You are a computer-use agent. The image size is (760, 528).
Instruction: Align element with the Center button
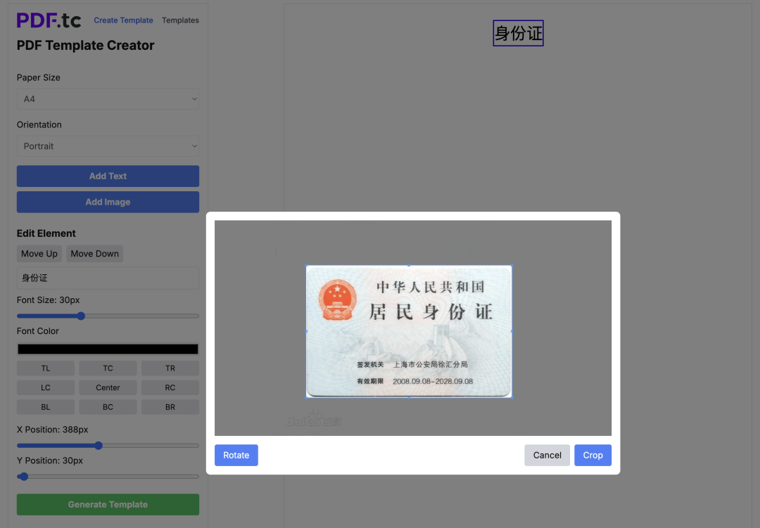pos(108,387)
